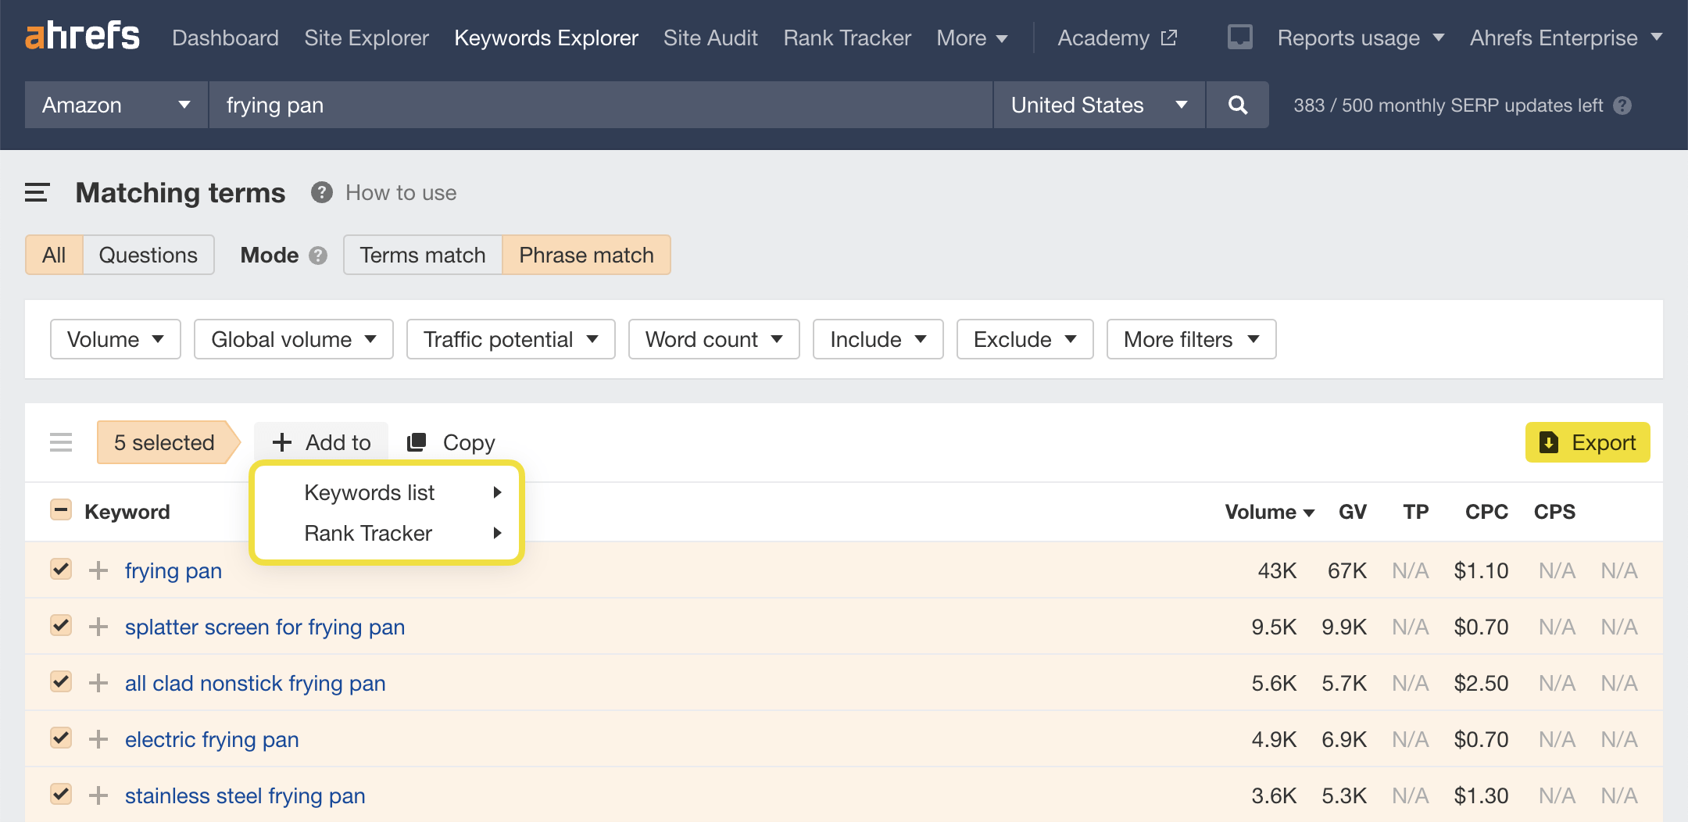Uncheck the stainless steel frying pan checkbox
Viewport: 1688px width, 822px height.
[61, 795]
